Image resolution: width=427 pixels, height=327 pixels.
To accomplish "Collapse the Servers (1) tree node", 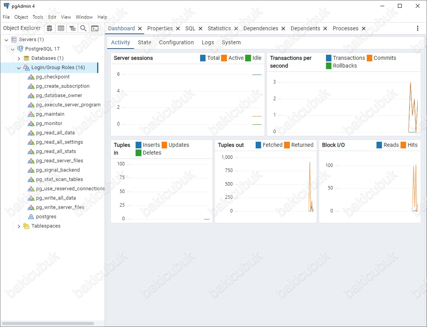I will (6, 40).
